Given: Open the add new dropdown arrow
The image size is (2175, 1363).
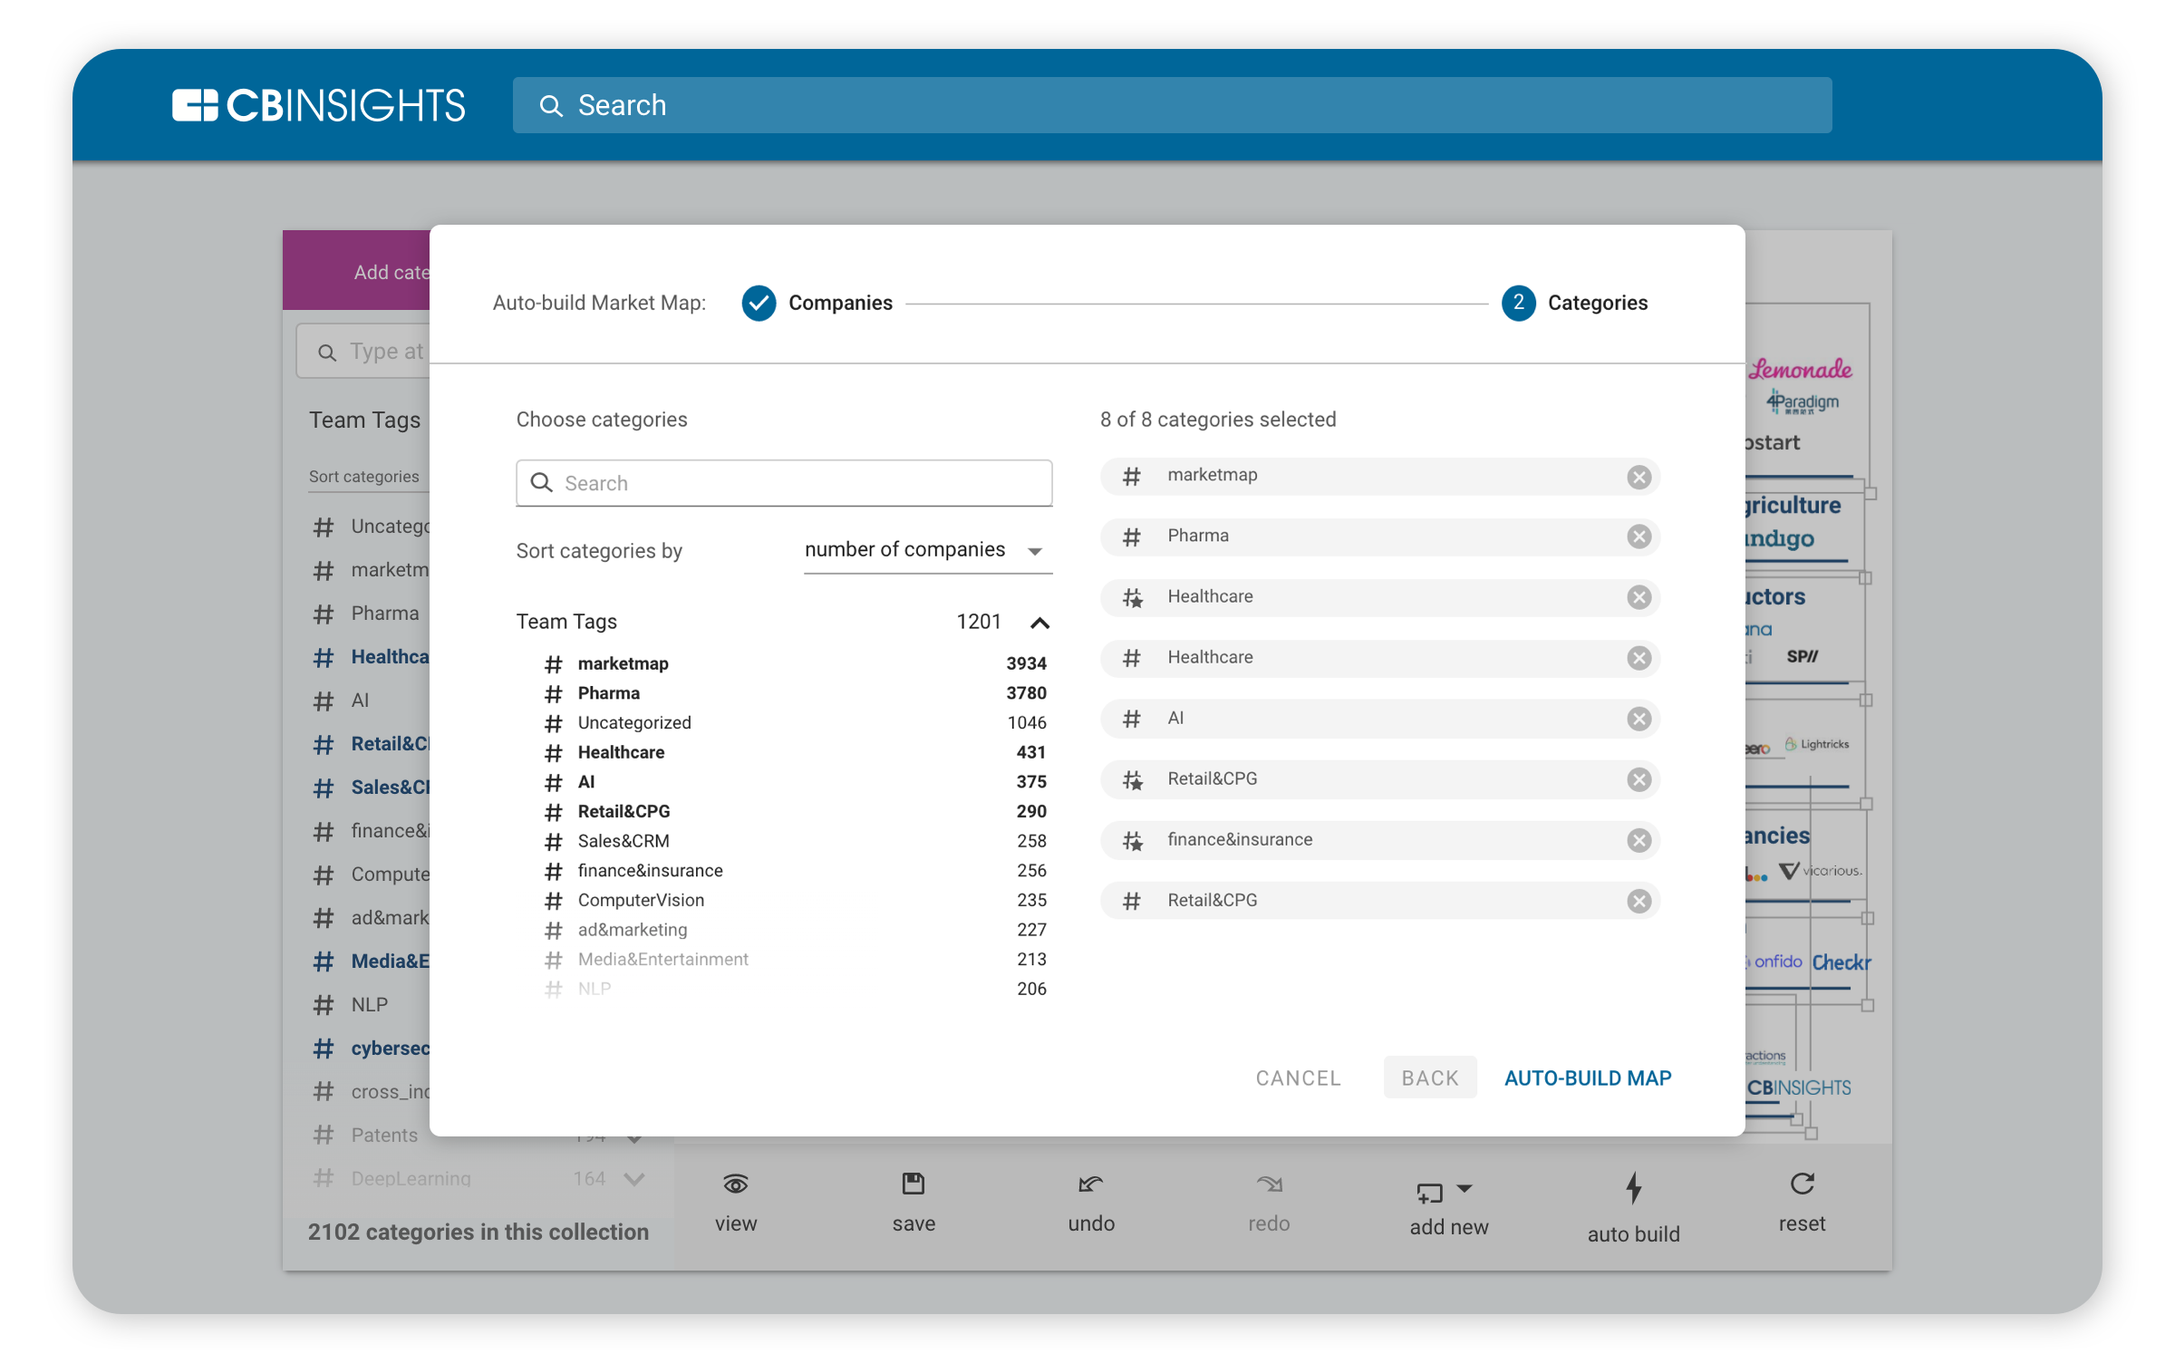Looking at the screenshot, I should pyautogui.click(x=1465, y=1188).
